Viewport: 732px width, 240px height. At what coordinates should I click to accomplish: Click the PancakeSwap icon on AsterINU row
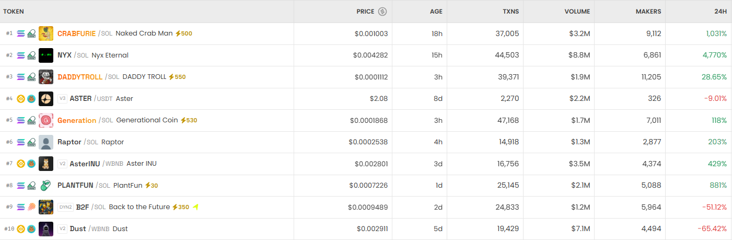pos(31,164)
